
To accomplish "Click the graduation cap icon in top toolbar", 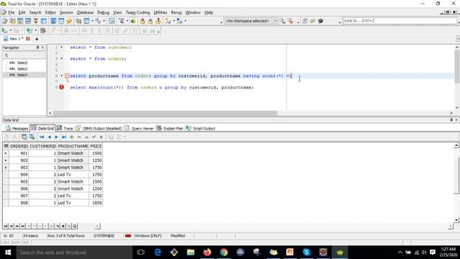I will [321, 21].
